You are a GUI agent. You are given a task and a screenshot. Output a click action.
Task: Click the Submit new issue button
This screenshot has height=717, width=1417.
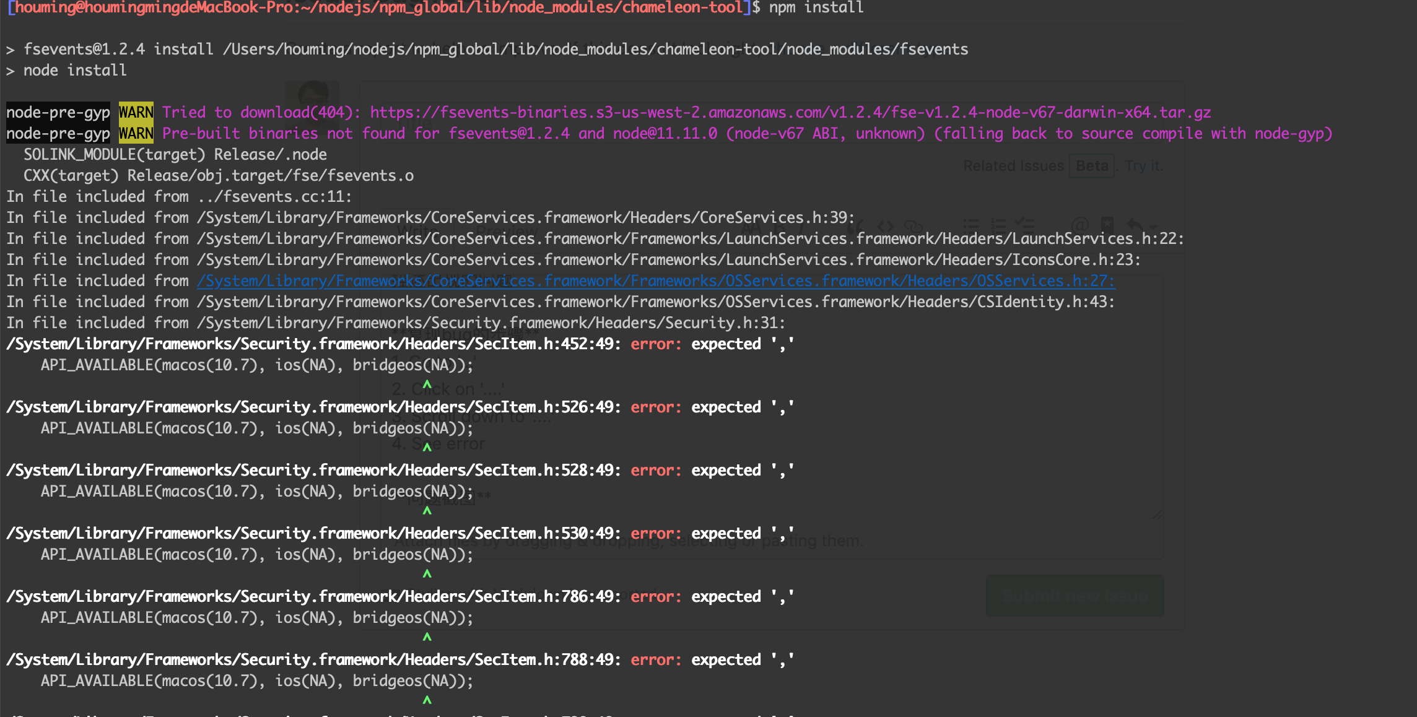[1074, 596]
